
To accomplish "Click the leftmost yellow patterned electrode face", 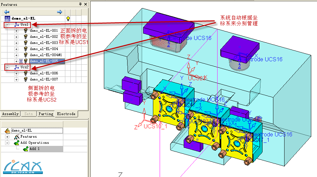I will click(168, 109).
